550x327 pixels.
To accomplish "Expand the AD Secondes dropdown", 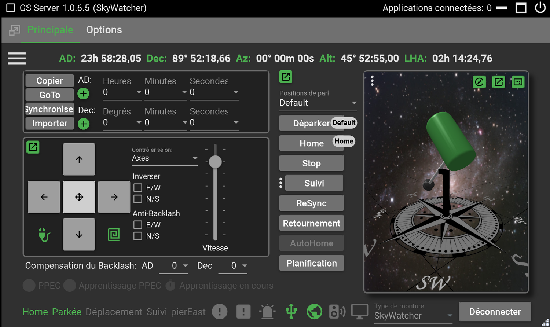I will tap(214, 92).
